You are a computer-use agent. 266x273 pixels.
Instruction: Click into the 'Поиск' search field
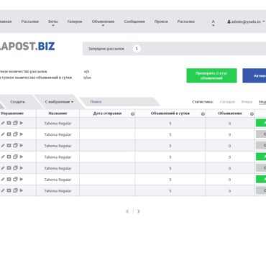[x=120, y=102]
